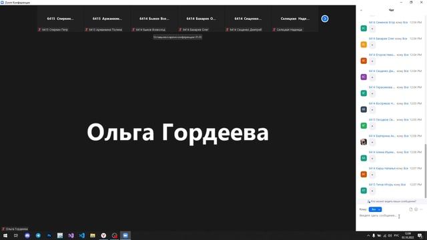
Task: Click sender name 6414 Карца Наталья in chat
Action: (382, 169)
